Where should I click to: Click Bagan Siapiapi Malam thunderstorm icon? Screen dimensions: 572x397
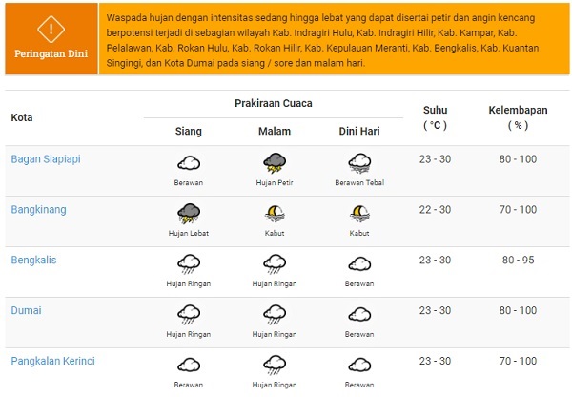[275, 163]
